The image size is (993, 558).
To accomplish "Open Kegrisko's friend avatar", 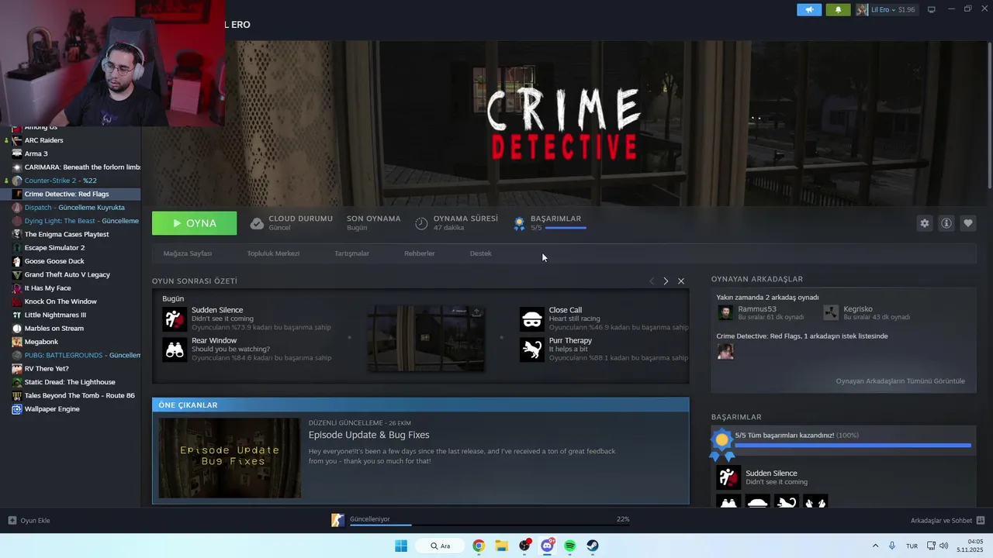I will point(831,312).
